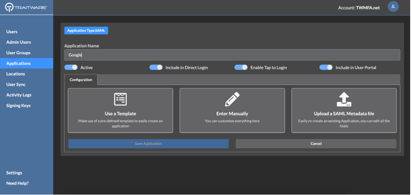Image resolution: width=411 pixels, height=195 pixels.
Task: Click the Enter Manually heading
Action: click(232, 113)
